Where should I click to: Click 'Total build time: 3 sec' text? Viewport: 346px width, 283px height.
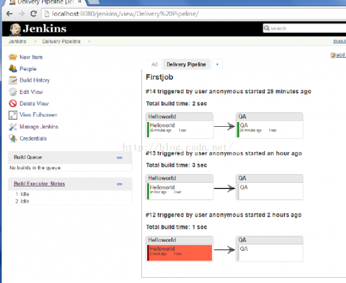(x=176, y=165)
